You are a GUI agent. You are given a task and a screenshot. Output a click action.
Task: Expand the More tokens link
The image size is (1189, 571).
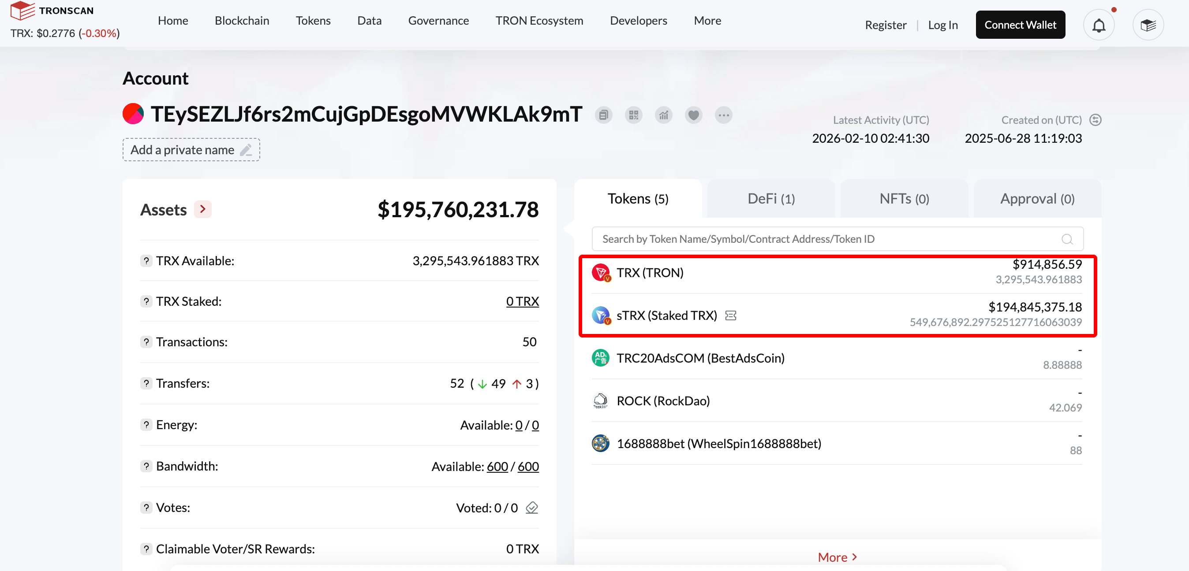click(x=837, y=557)
